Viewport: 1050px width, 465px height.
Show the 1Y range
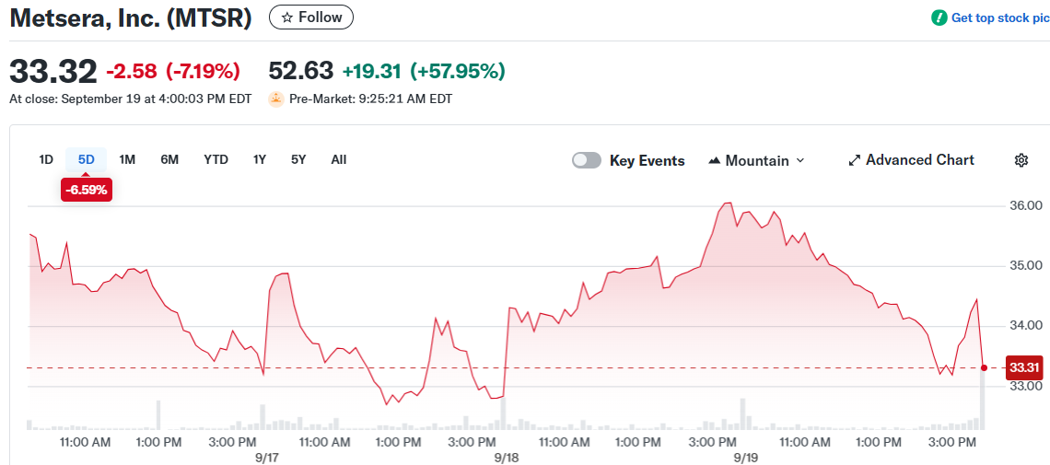259,160
